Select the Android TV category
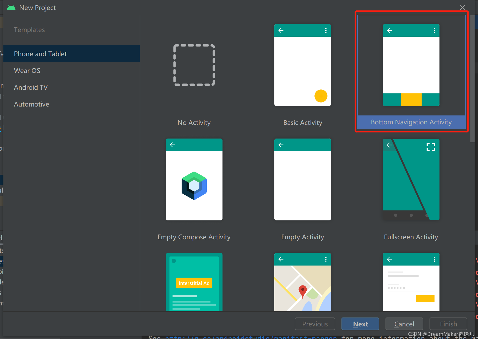Screen dimensions: 478x339 point(31,87)
